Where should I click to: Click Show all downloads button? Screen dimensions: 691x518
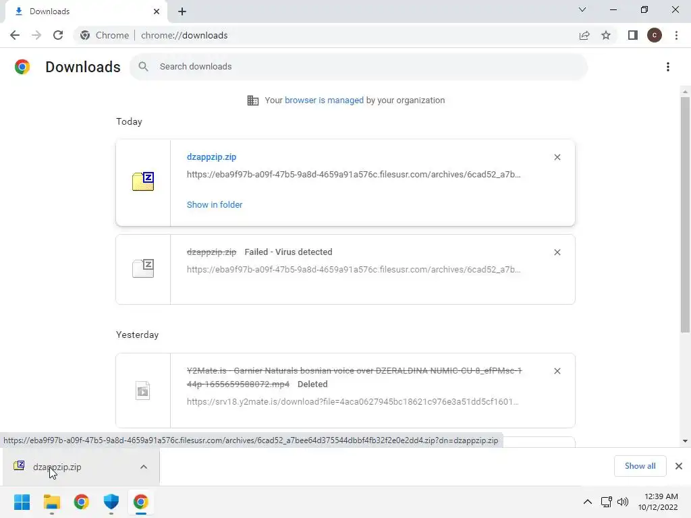tap(640, 466)
